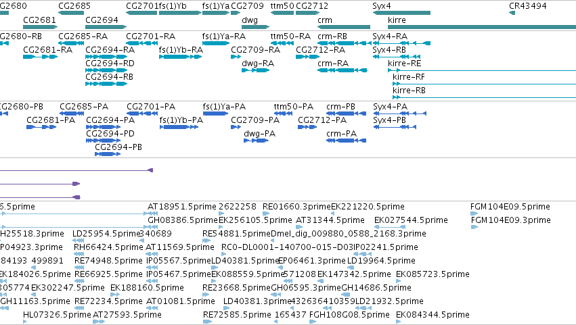Select transcript label 'CG2685-RA'

point(83,36)
